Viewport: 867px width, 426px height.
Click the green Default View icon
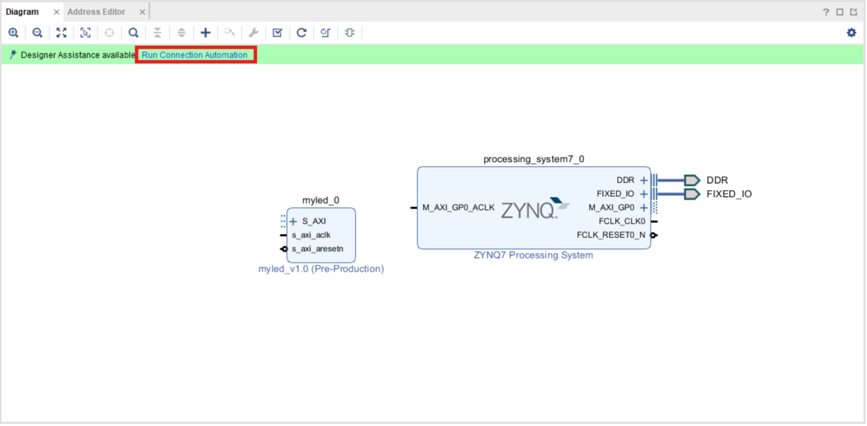coord(349,32)
